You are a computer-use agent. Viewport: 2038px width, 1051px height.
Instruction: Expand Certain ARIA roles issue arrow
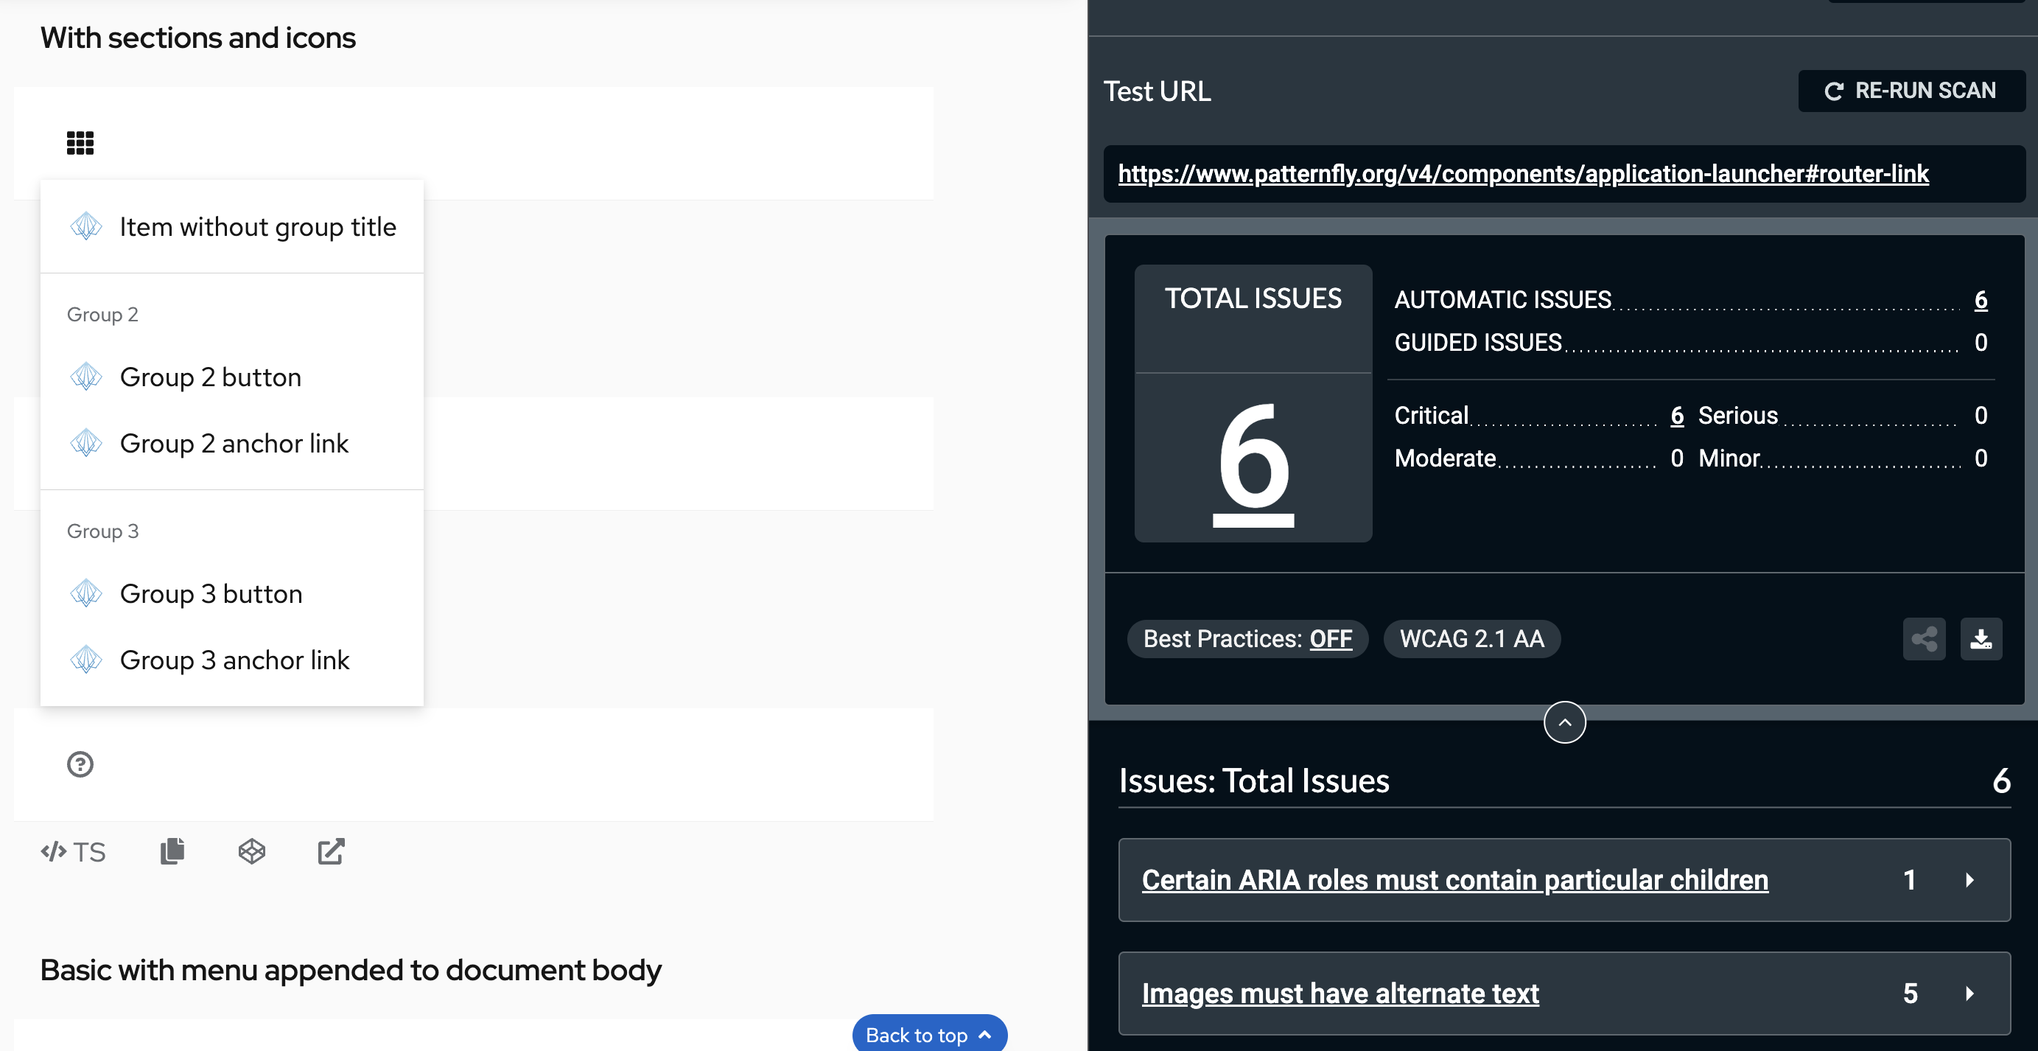[1969, 880]
